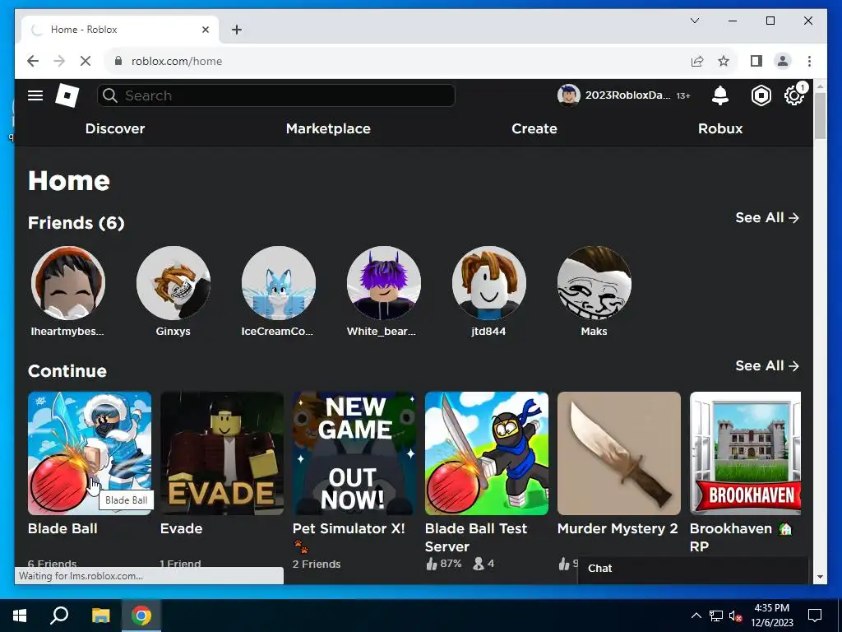Click the Friends (6) heading

coord(76,223)
